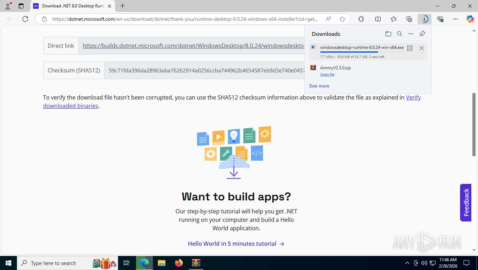Click the browser address bar URL
478x270 pixels.
tap(185, 19)
